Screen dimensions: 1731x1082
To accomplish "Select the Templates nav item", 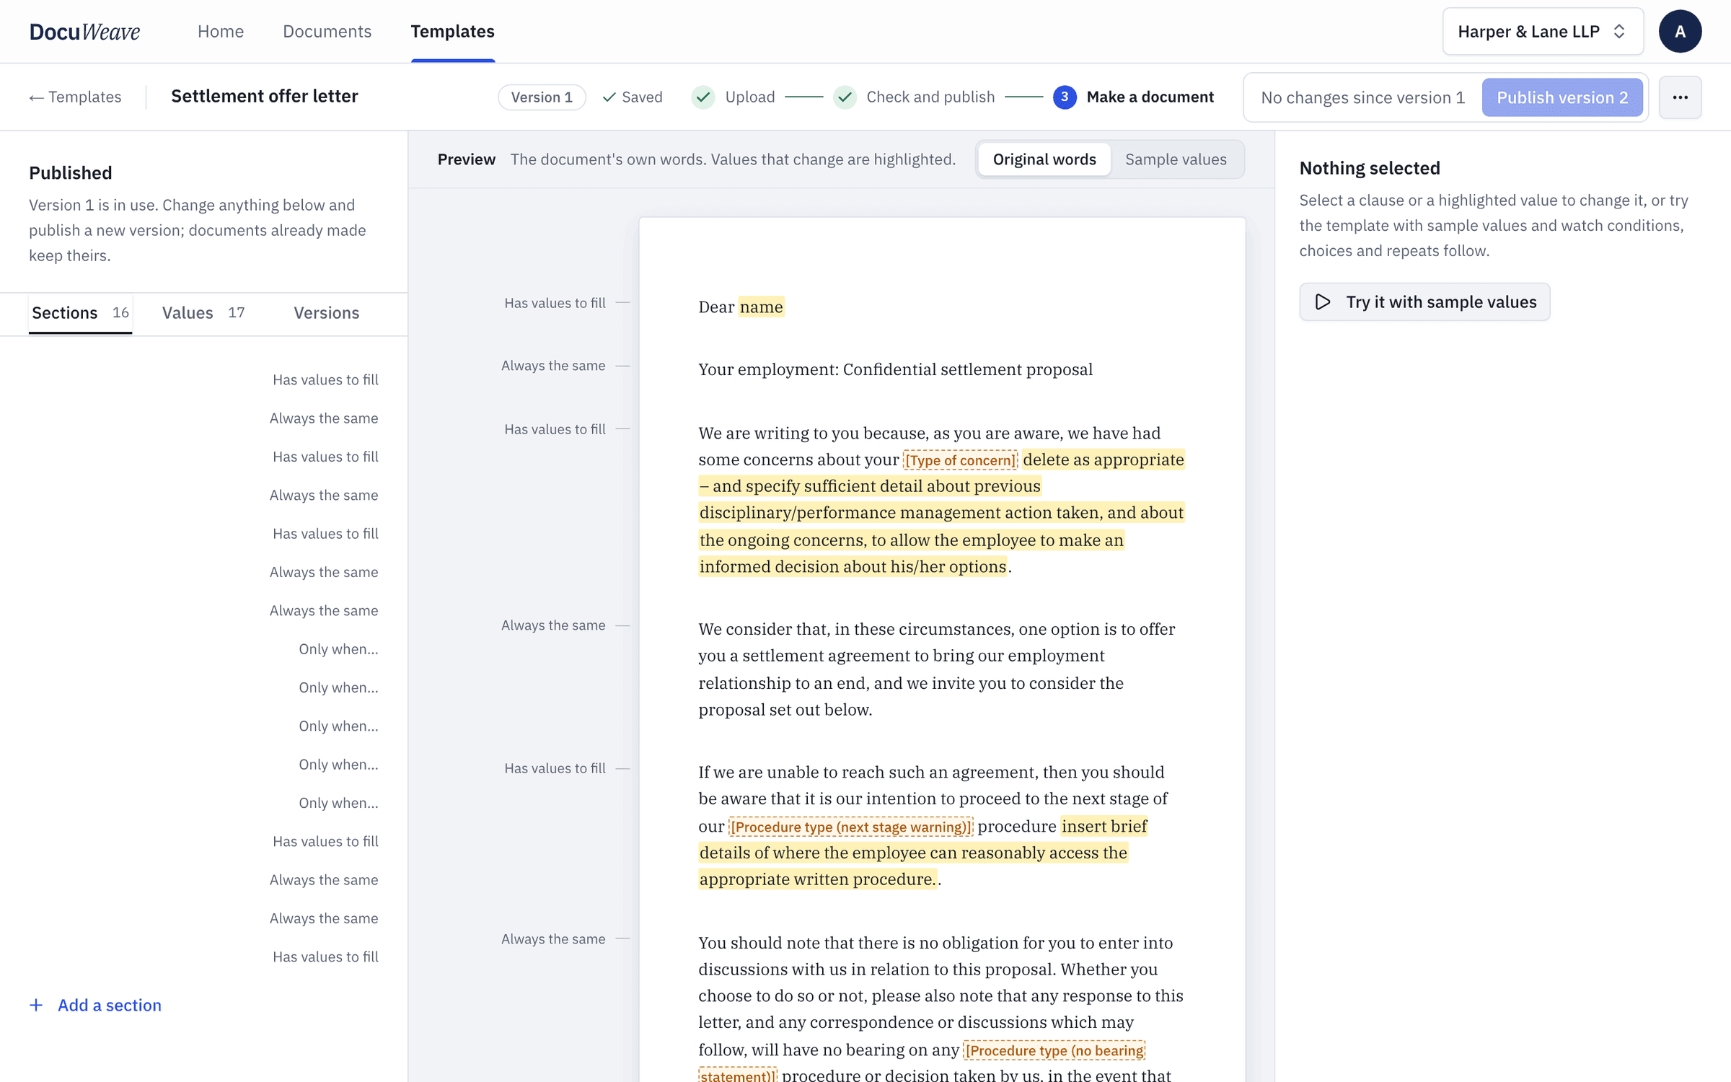I will tap(452, 32).
